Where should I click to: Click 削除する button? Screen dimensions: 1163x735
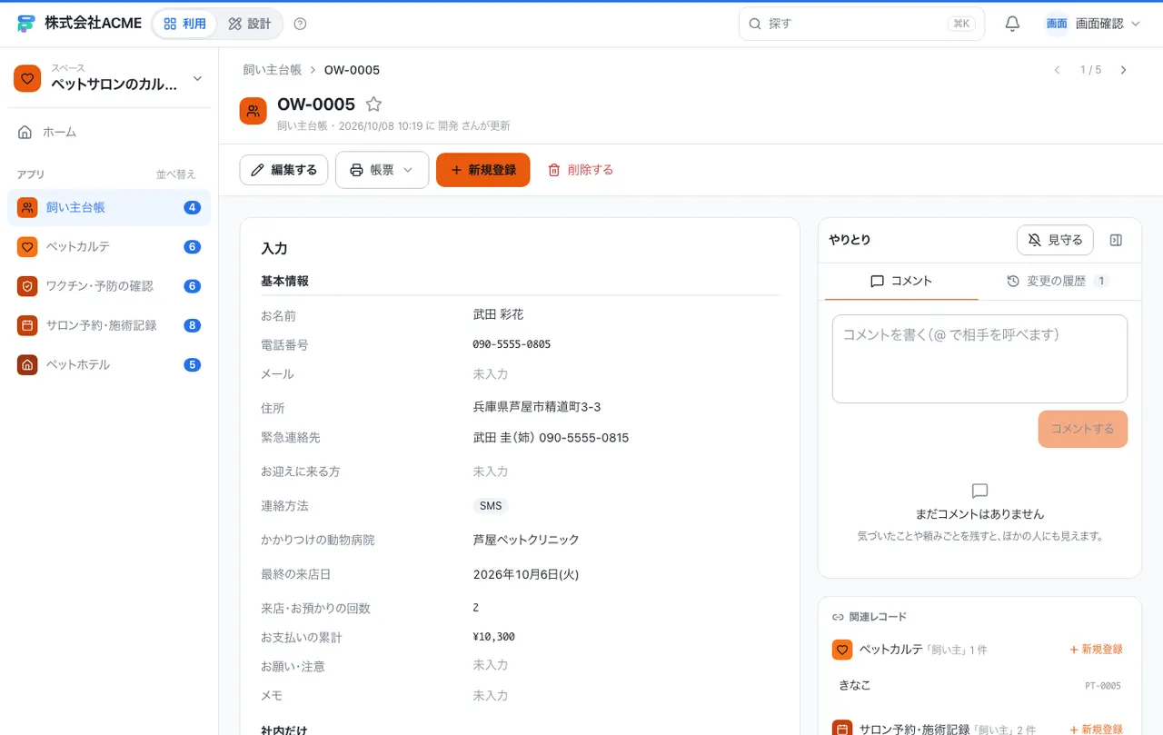[581, 170]
